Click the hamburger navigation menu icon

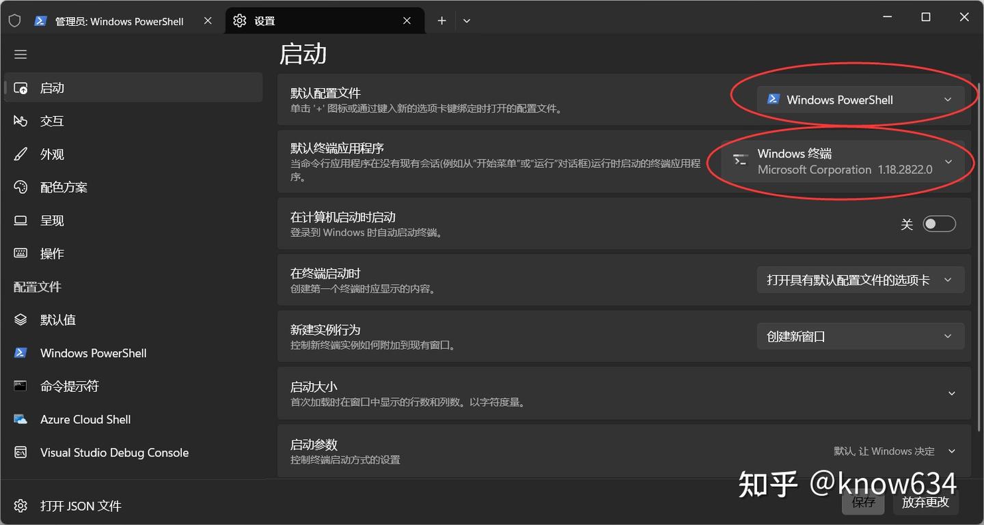point(20,54)
